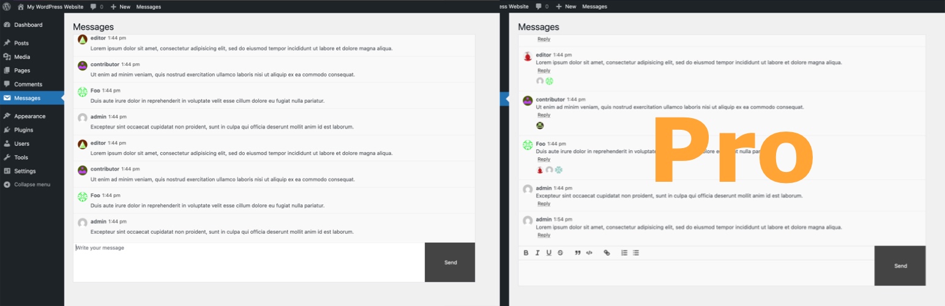Click the Users person icon

coord(7,144)
